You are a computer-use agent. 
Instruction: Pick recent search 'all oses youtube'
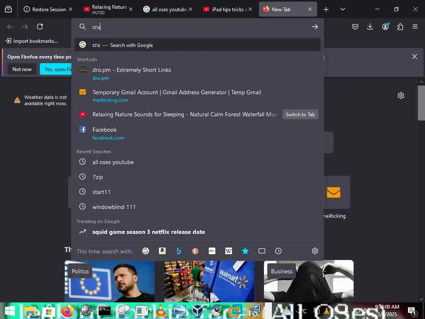pyautogui.click(x=197, y=162)
